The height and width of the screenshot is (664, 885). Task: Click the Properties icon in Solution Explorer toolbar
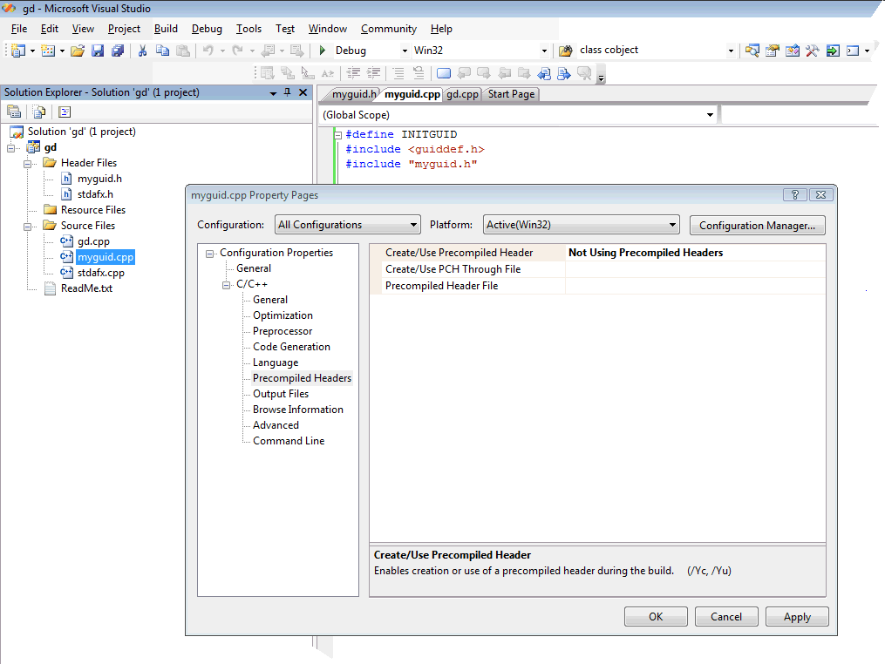pyautogui.click(x=14, y=112)
